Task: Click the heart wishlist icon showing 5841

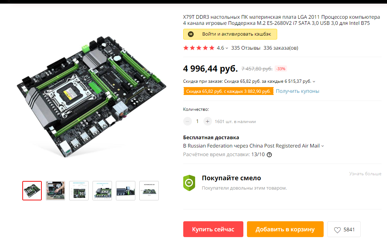Action: coord(337,230)
